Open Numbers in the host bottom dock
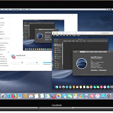This screenshot has height=113, width=113. 81,96
